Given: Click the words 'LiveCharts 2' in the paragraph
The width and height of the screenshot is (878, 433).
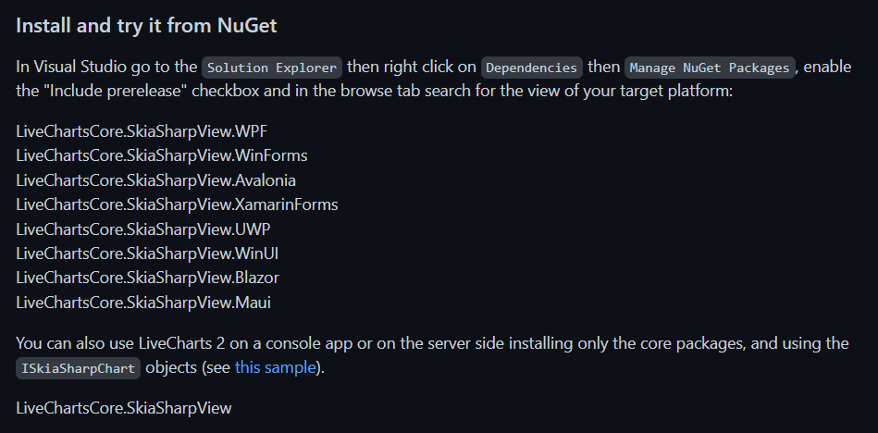Looking at the screenshot, I should [181, 343].
